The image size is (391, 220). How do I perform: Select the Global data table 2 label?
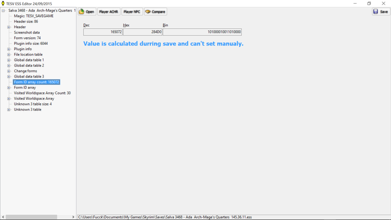coord(29,65)
